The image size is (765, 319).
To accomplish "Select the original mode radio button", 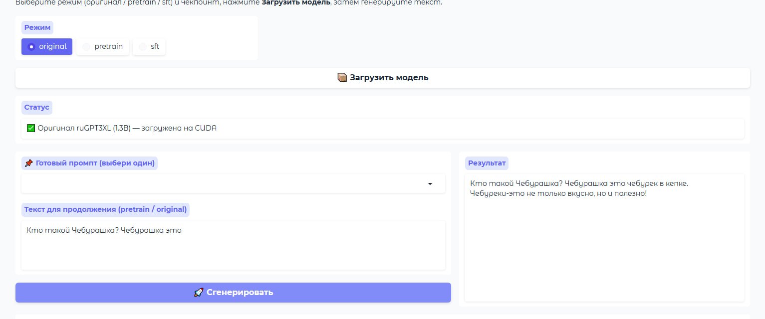I will pyautogui.click(x=47, y=46).
